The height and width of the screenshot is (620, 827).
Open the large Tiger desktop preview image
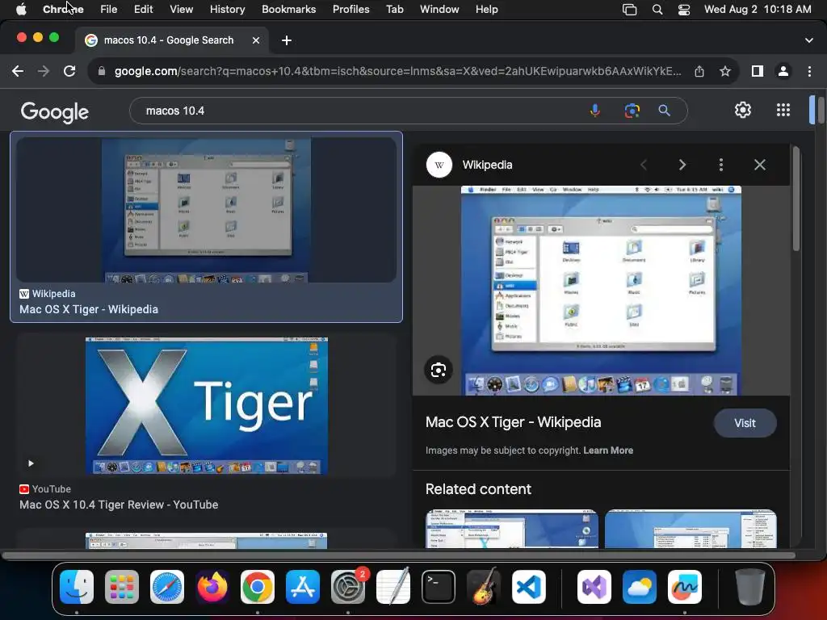tap(601, 291)
